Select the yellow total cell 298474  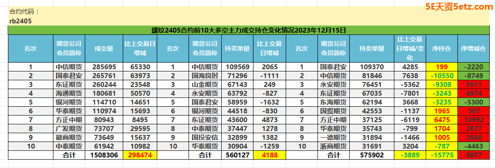(x=140, y=155)
